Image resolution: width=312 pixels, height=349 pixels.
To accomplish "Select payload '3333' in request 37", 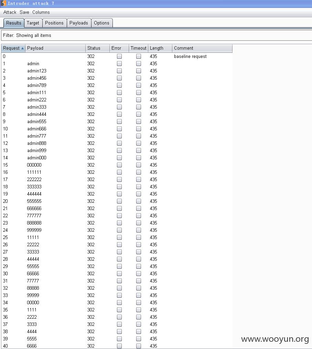I will 32,324.
